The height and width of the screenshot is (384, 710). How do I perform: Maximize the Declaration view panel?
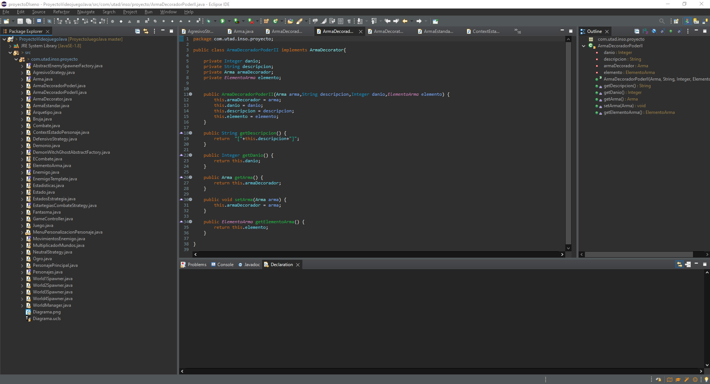click(x=705, y=265)
